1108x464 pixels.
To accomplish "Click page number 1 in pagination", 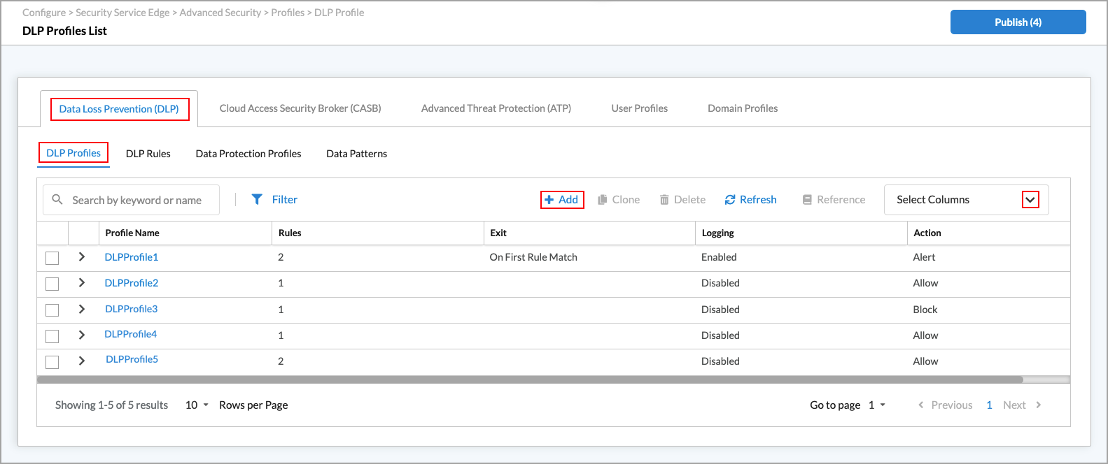I will [989, 405].
